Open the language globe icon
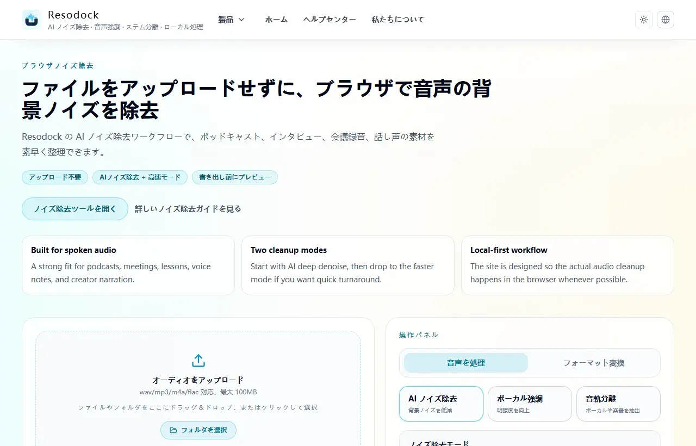 click(666, 20)
